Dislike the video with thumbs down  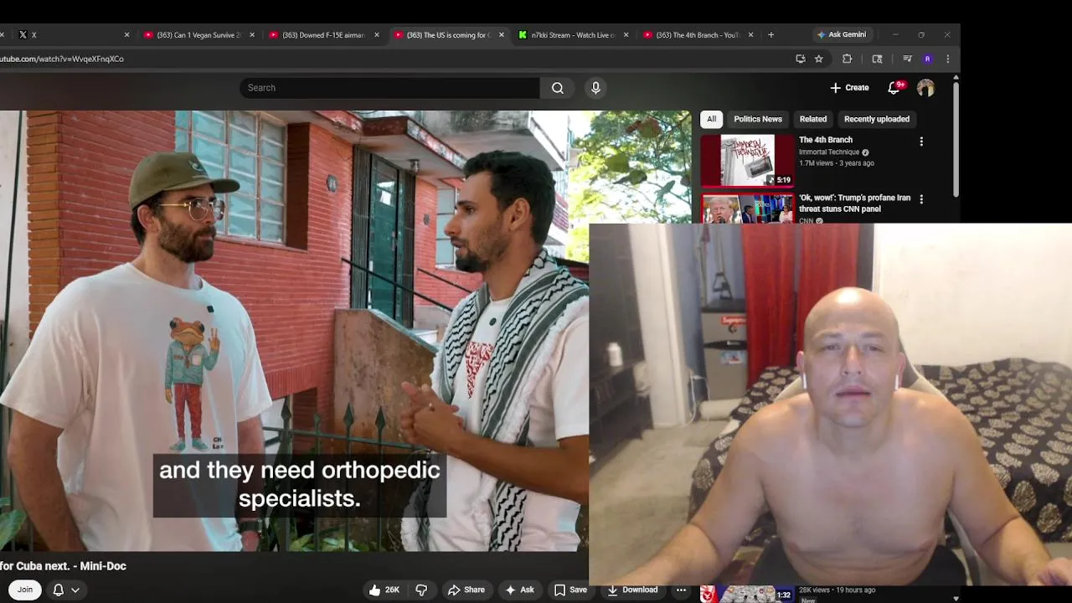pos(421,590)
